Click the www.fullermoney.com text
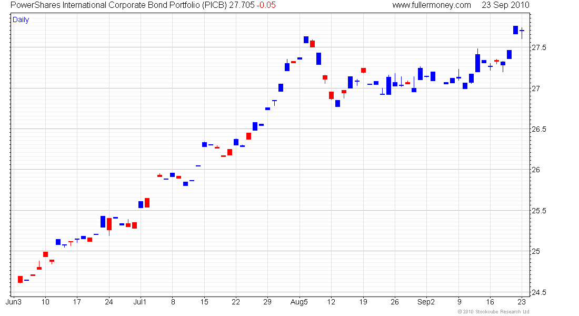 432,5
